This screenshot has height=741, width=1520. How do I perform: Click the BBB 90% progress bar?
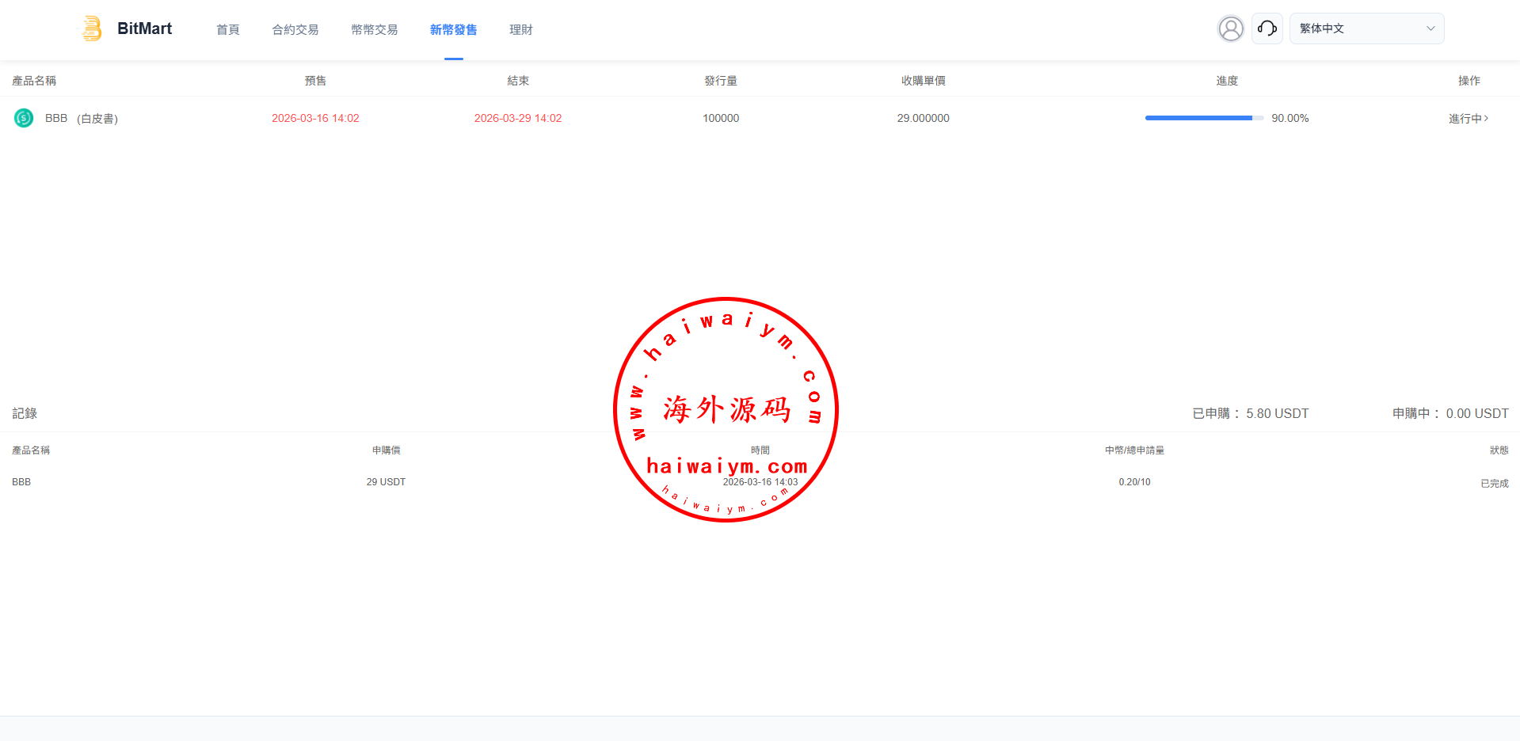point(1203,118)
